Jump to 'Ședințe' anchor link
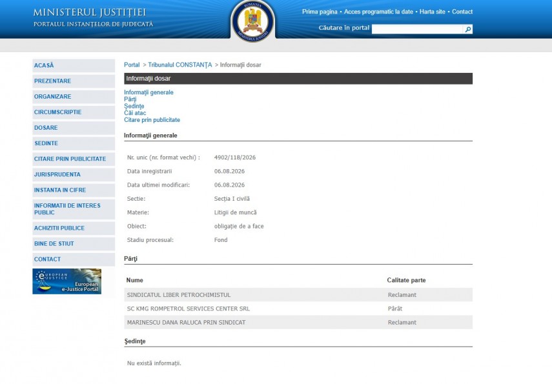The width and height of the screenshot is (552, 384). click(x=134, y=106)
